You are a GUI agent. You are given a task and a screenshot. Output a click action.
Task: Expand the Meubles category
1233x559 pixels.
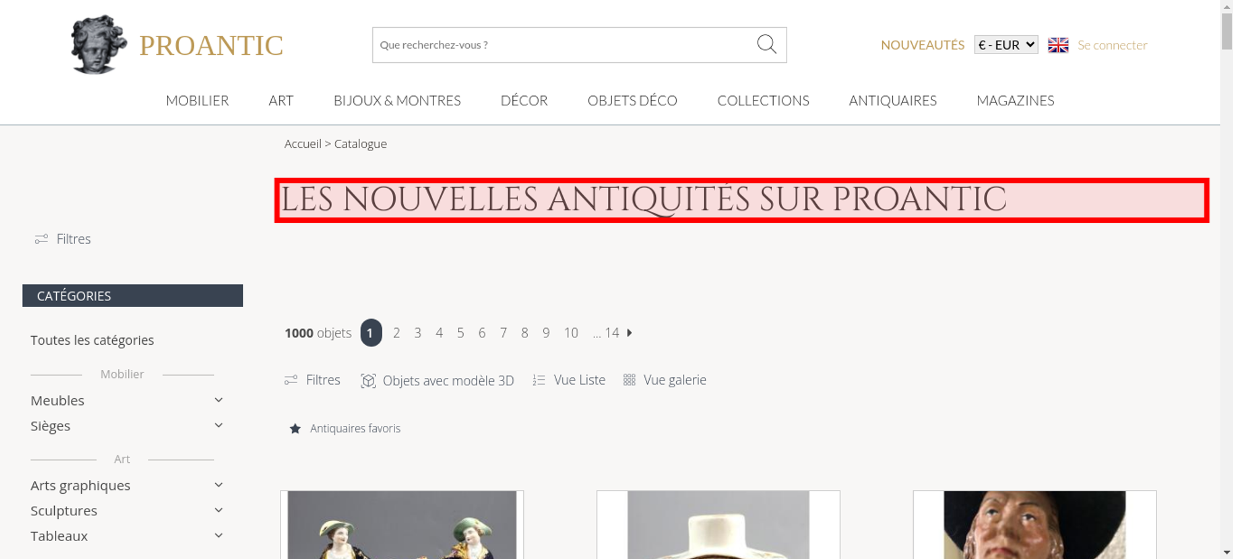218,400
